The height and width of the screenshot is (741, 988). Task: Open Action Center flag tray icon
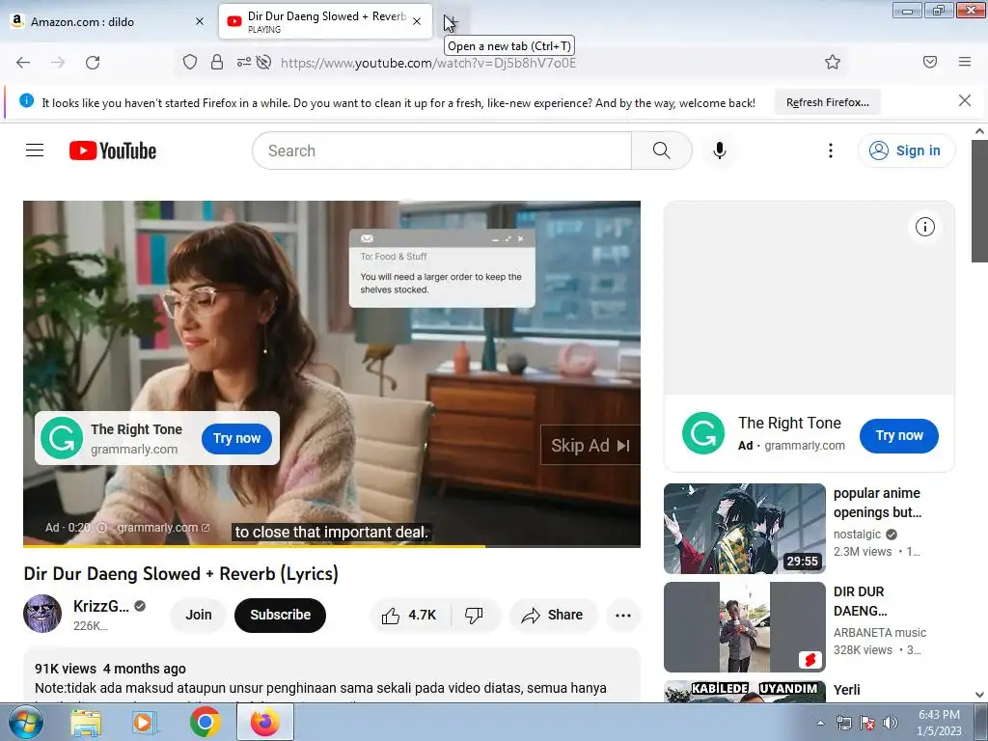867,723
